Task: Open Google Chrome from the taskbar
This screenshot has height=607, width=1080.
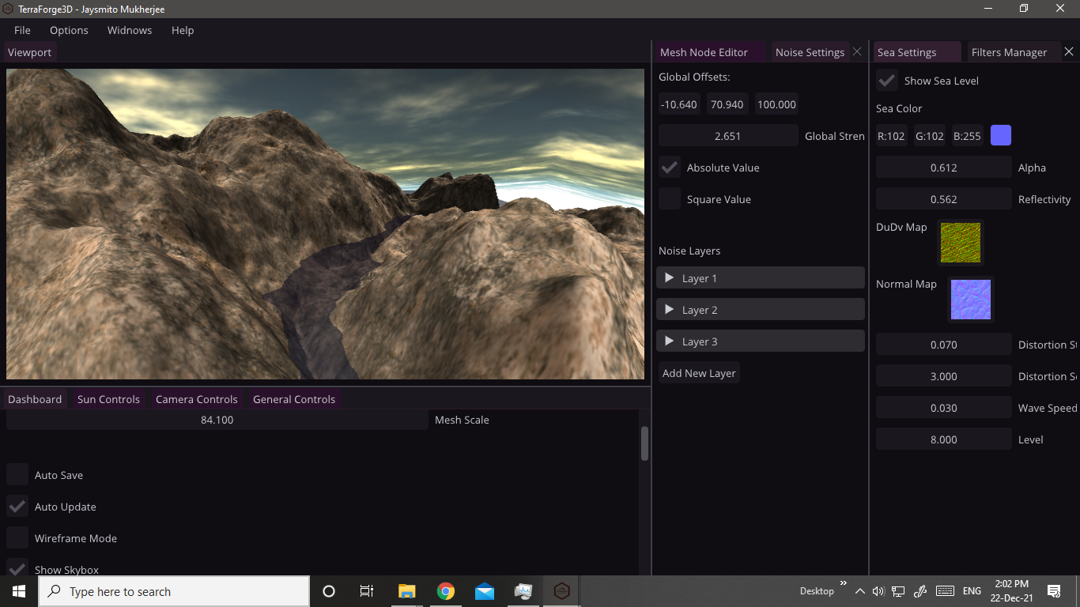Action: tap(445, 591)
